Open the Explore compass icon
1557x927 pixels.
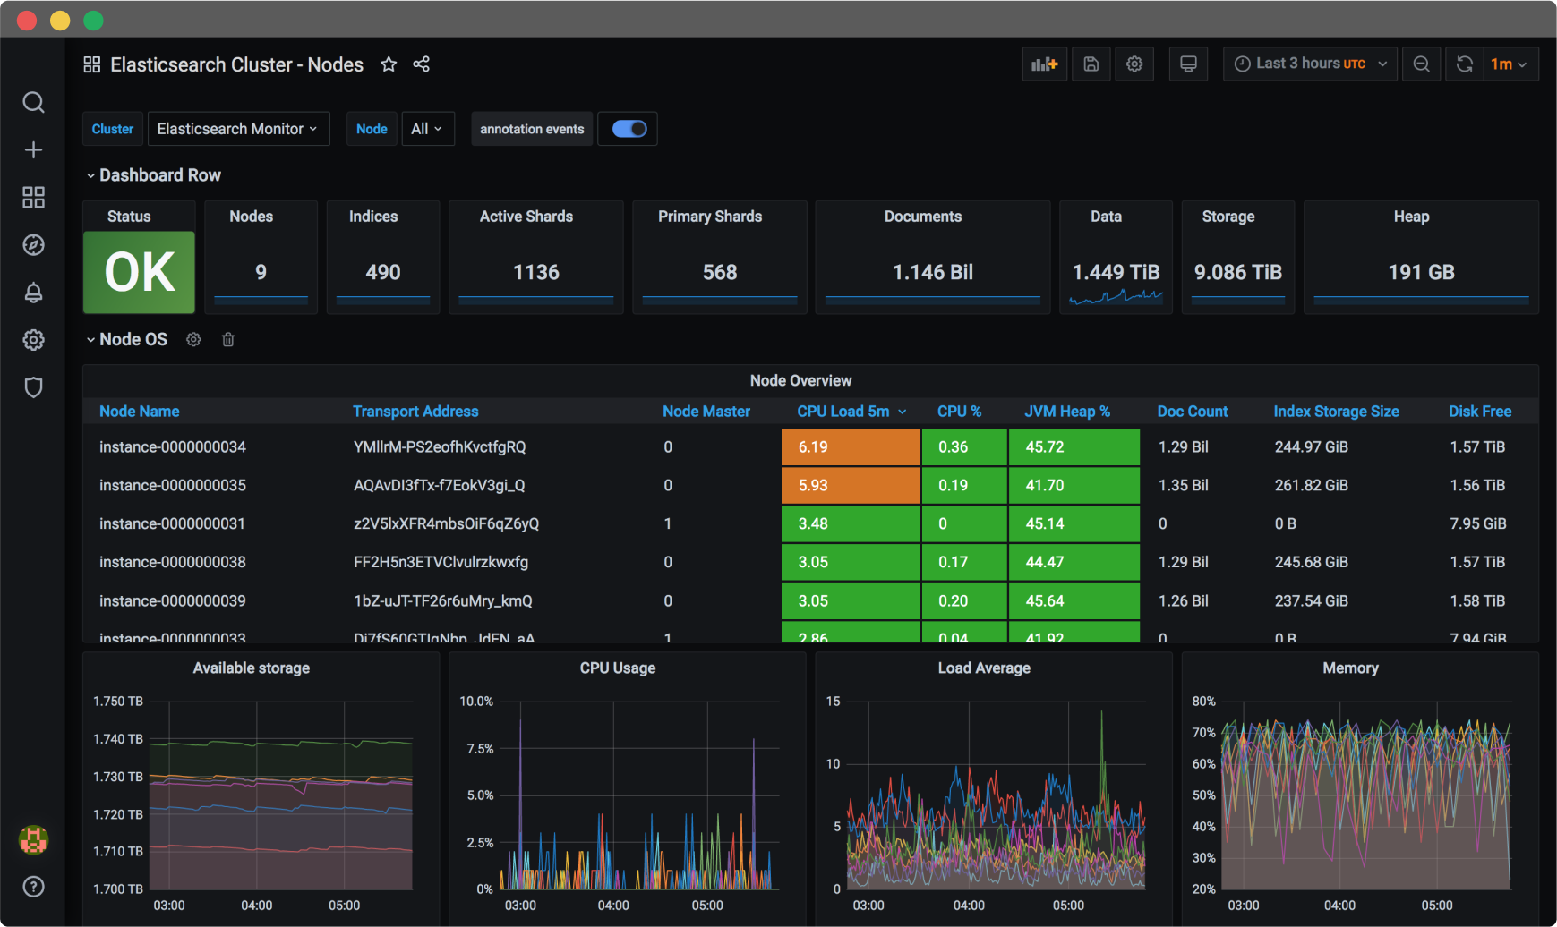(x=33, y=244)
